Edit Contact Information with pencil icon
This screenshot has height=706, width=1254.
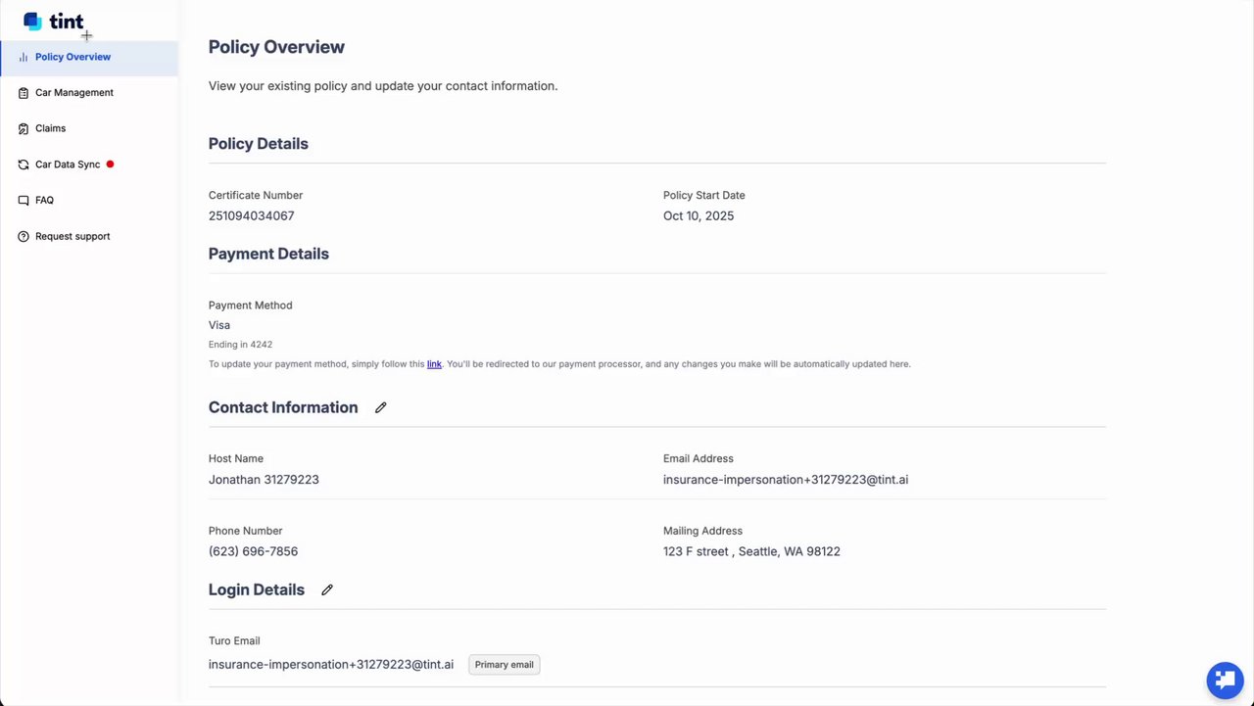pos(381,407)
